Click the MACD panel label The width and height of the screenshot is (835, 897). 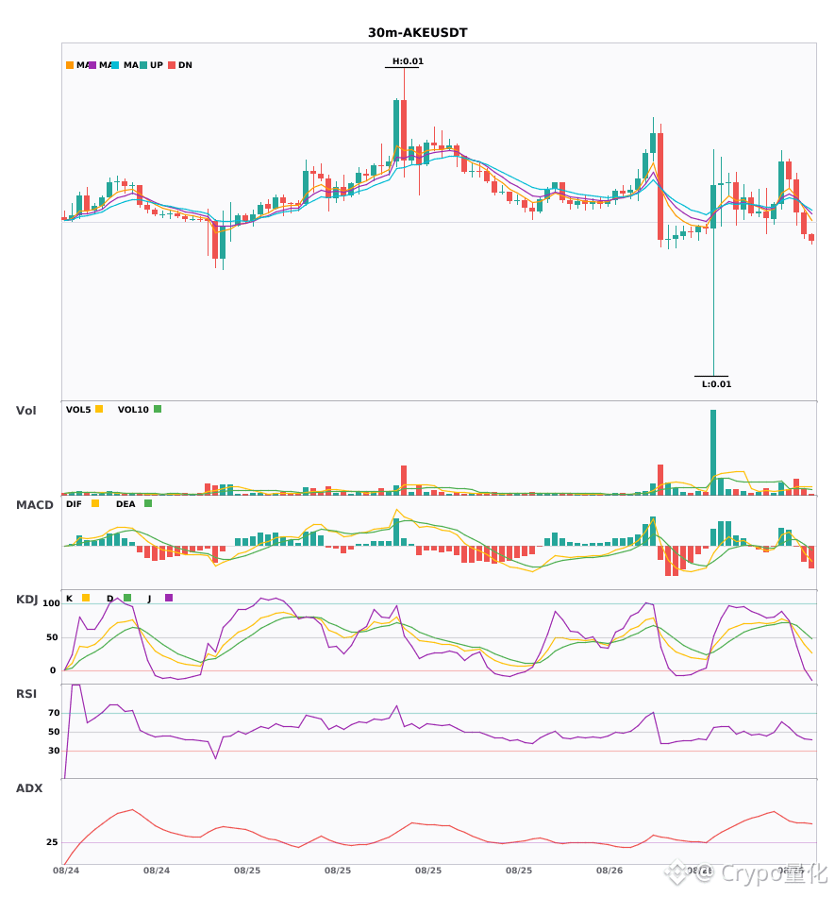(x=34, y=505)
